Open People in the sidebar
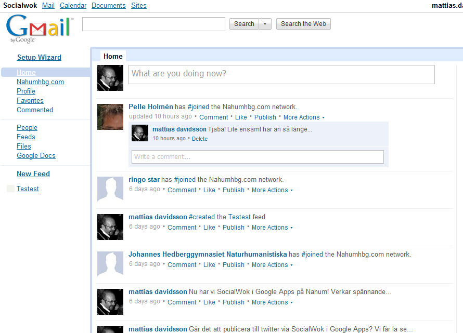The image size is (463, 333). click(27, 127)
